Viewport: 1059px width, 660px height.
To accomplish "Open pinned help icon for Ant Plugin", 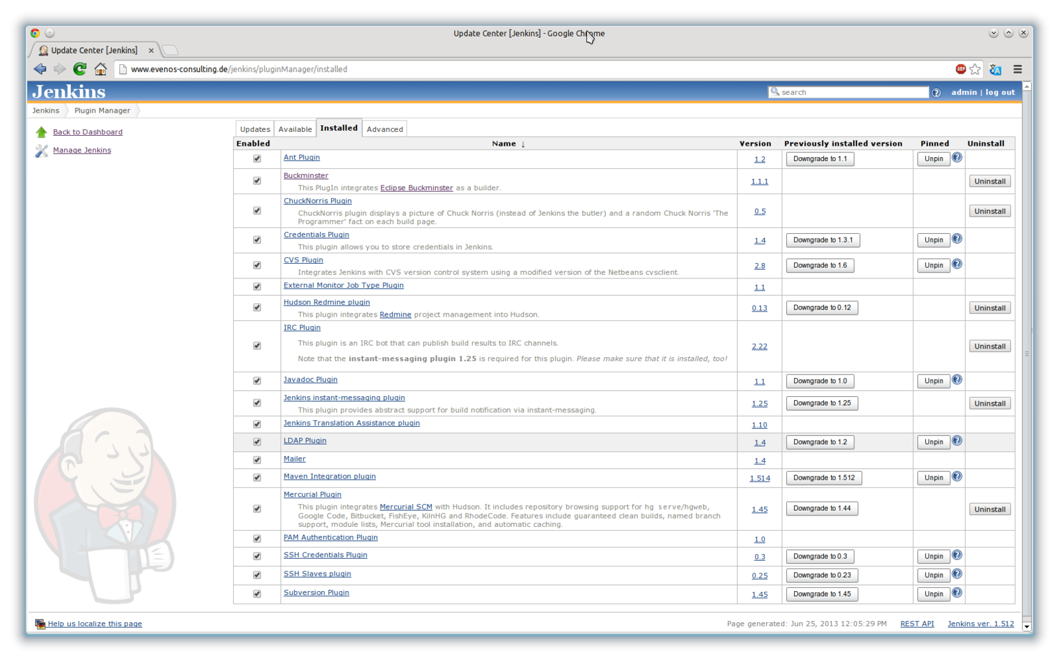I will tap(957, 158).
